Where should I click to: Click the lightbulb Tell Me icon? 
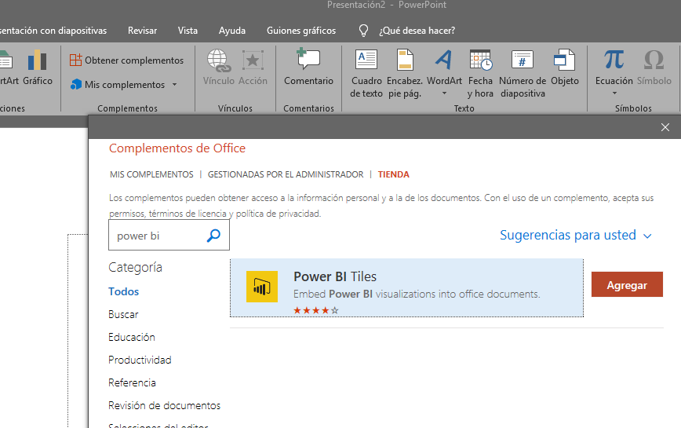[x=363, y=31]
